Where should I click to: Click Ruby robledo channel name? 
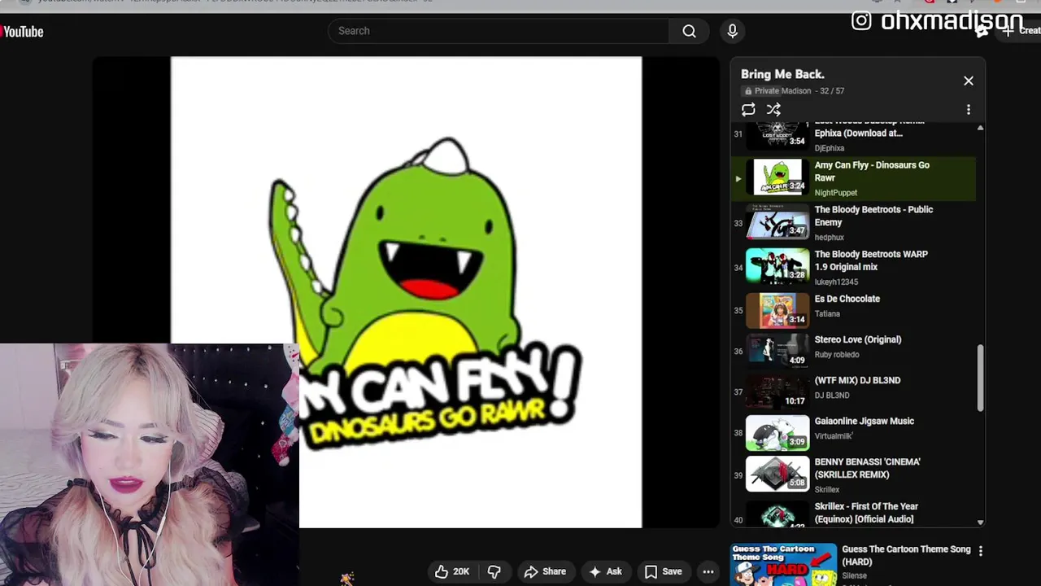[837, 355]
